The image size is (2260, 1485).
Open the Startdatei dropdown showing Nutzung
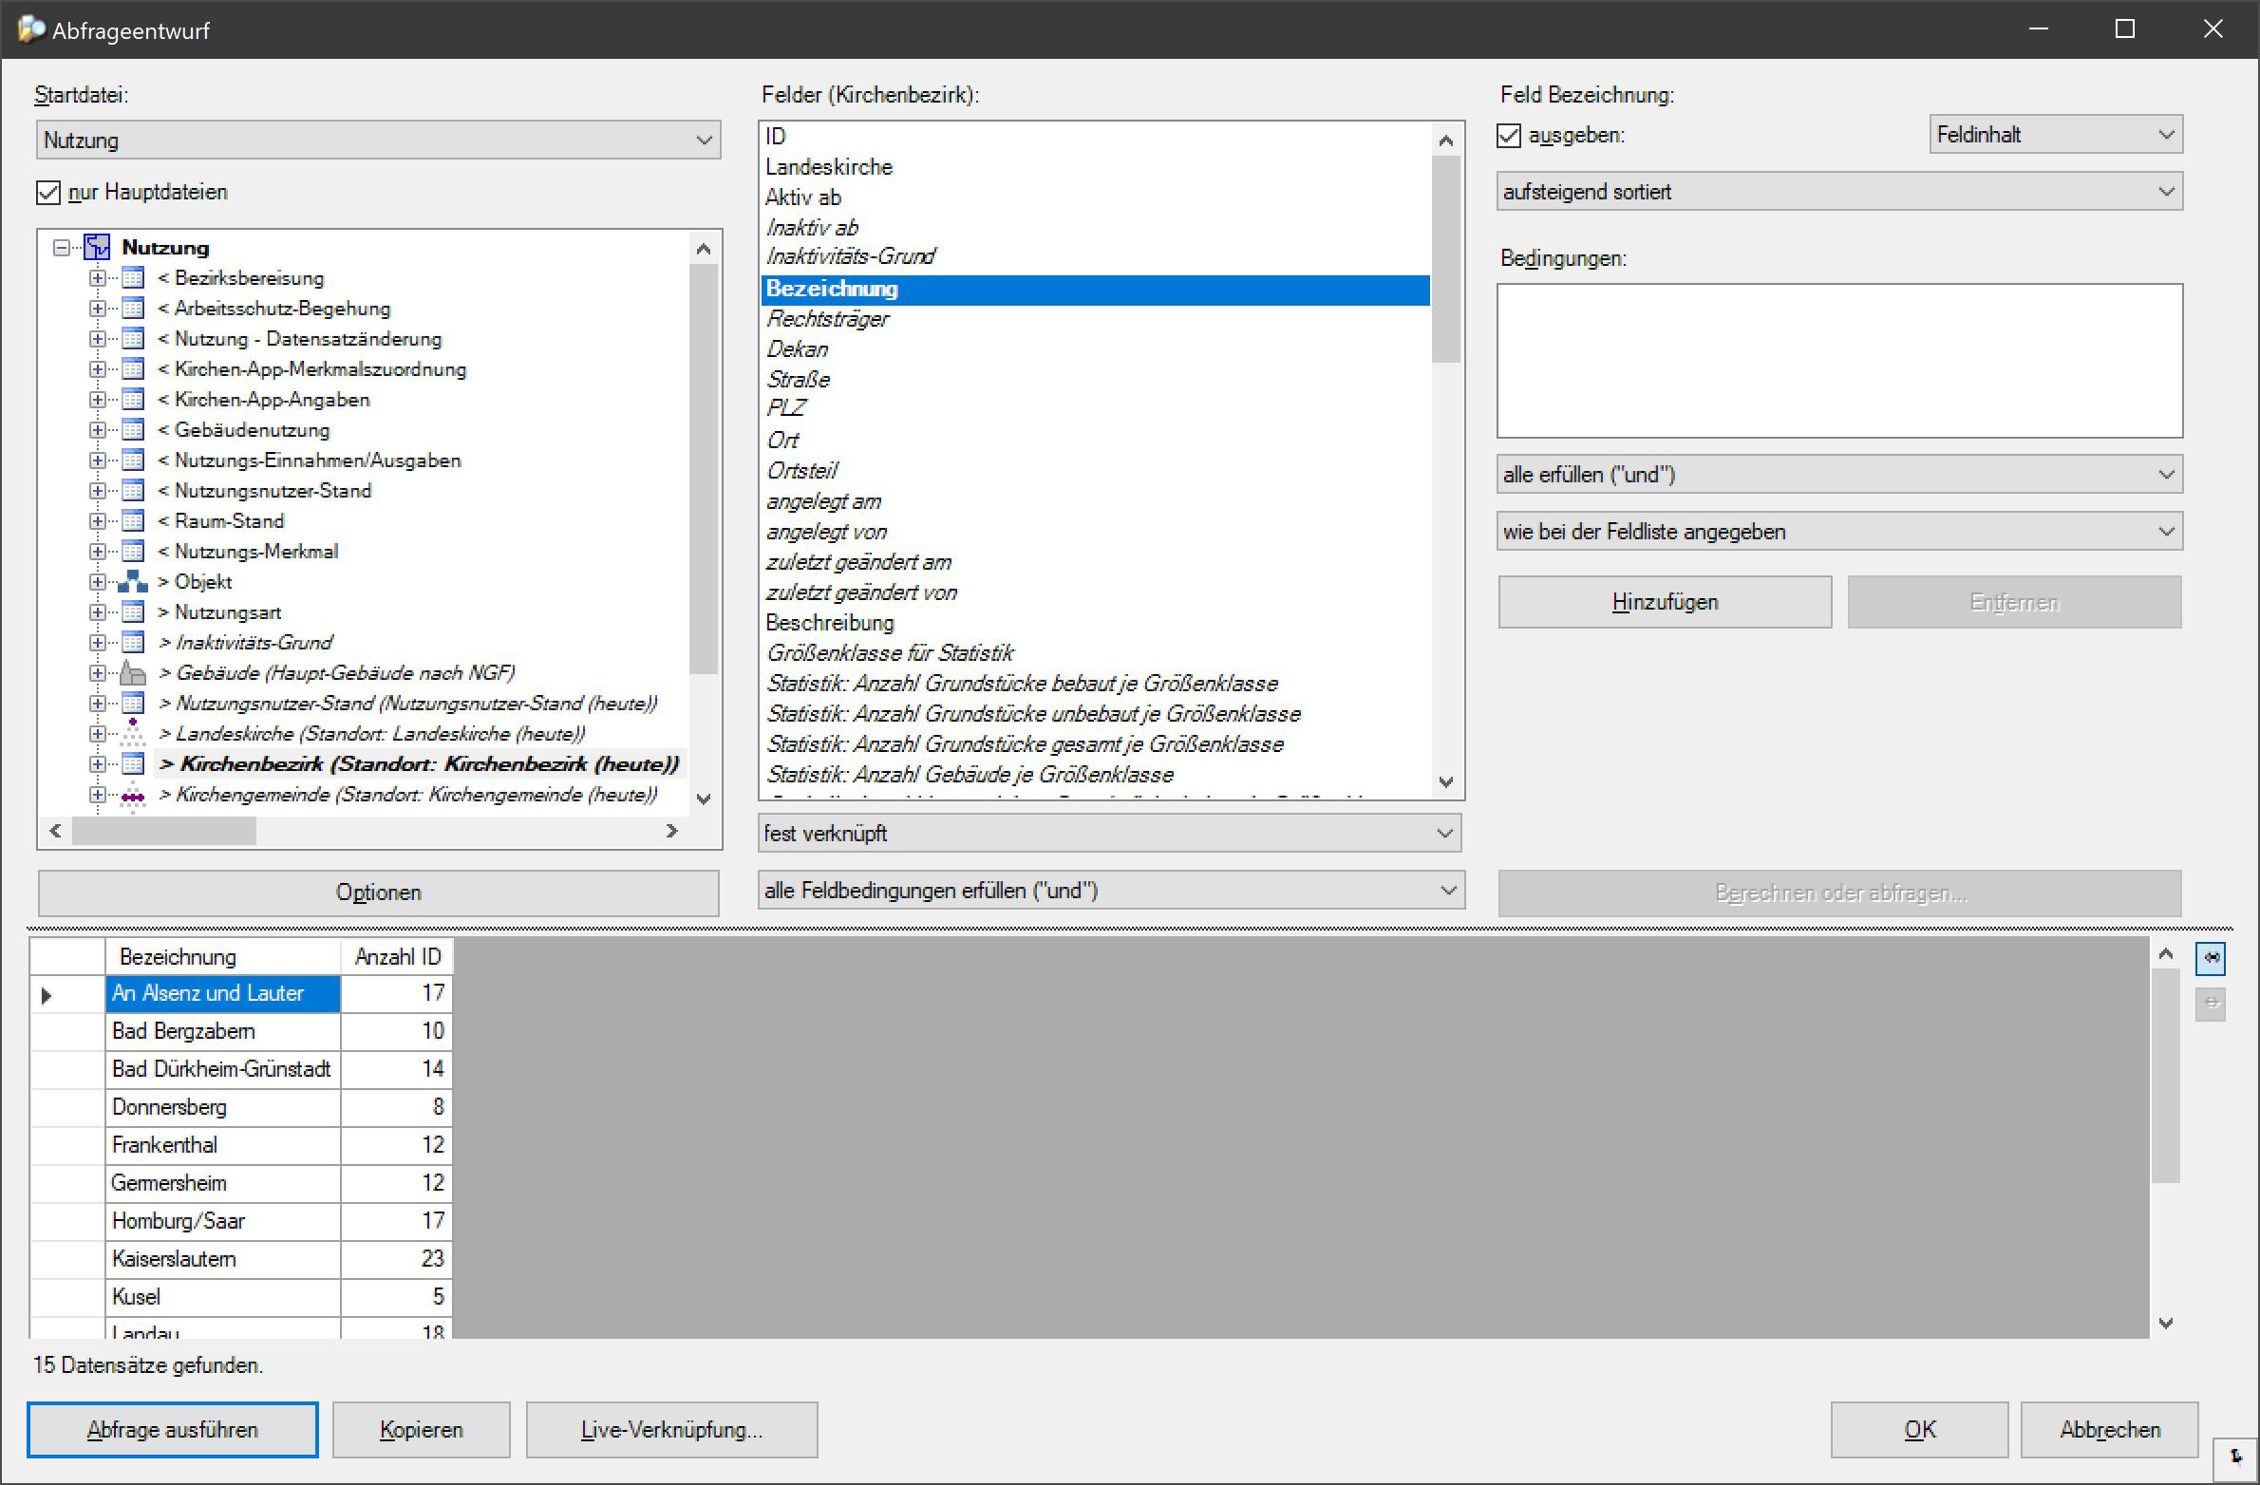click(379, 141)
